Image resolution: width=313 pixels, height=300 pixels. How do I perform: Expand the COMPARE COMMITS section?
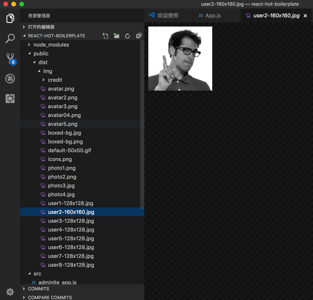click(x=82, y=298)
